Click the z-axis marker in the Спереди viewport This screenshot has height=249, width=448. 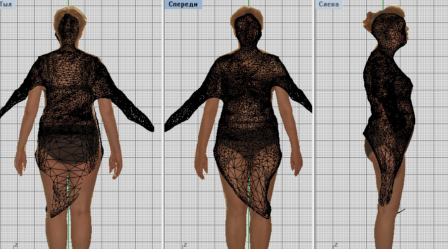pyautogui.click(x=184, y=245)
